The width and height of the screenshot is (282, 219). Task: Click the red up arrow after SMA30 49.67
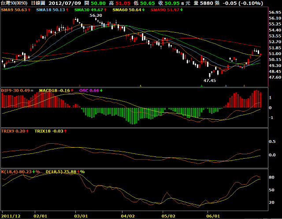[x=105, y=10]
